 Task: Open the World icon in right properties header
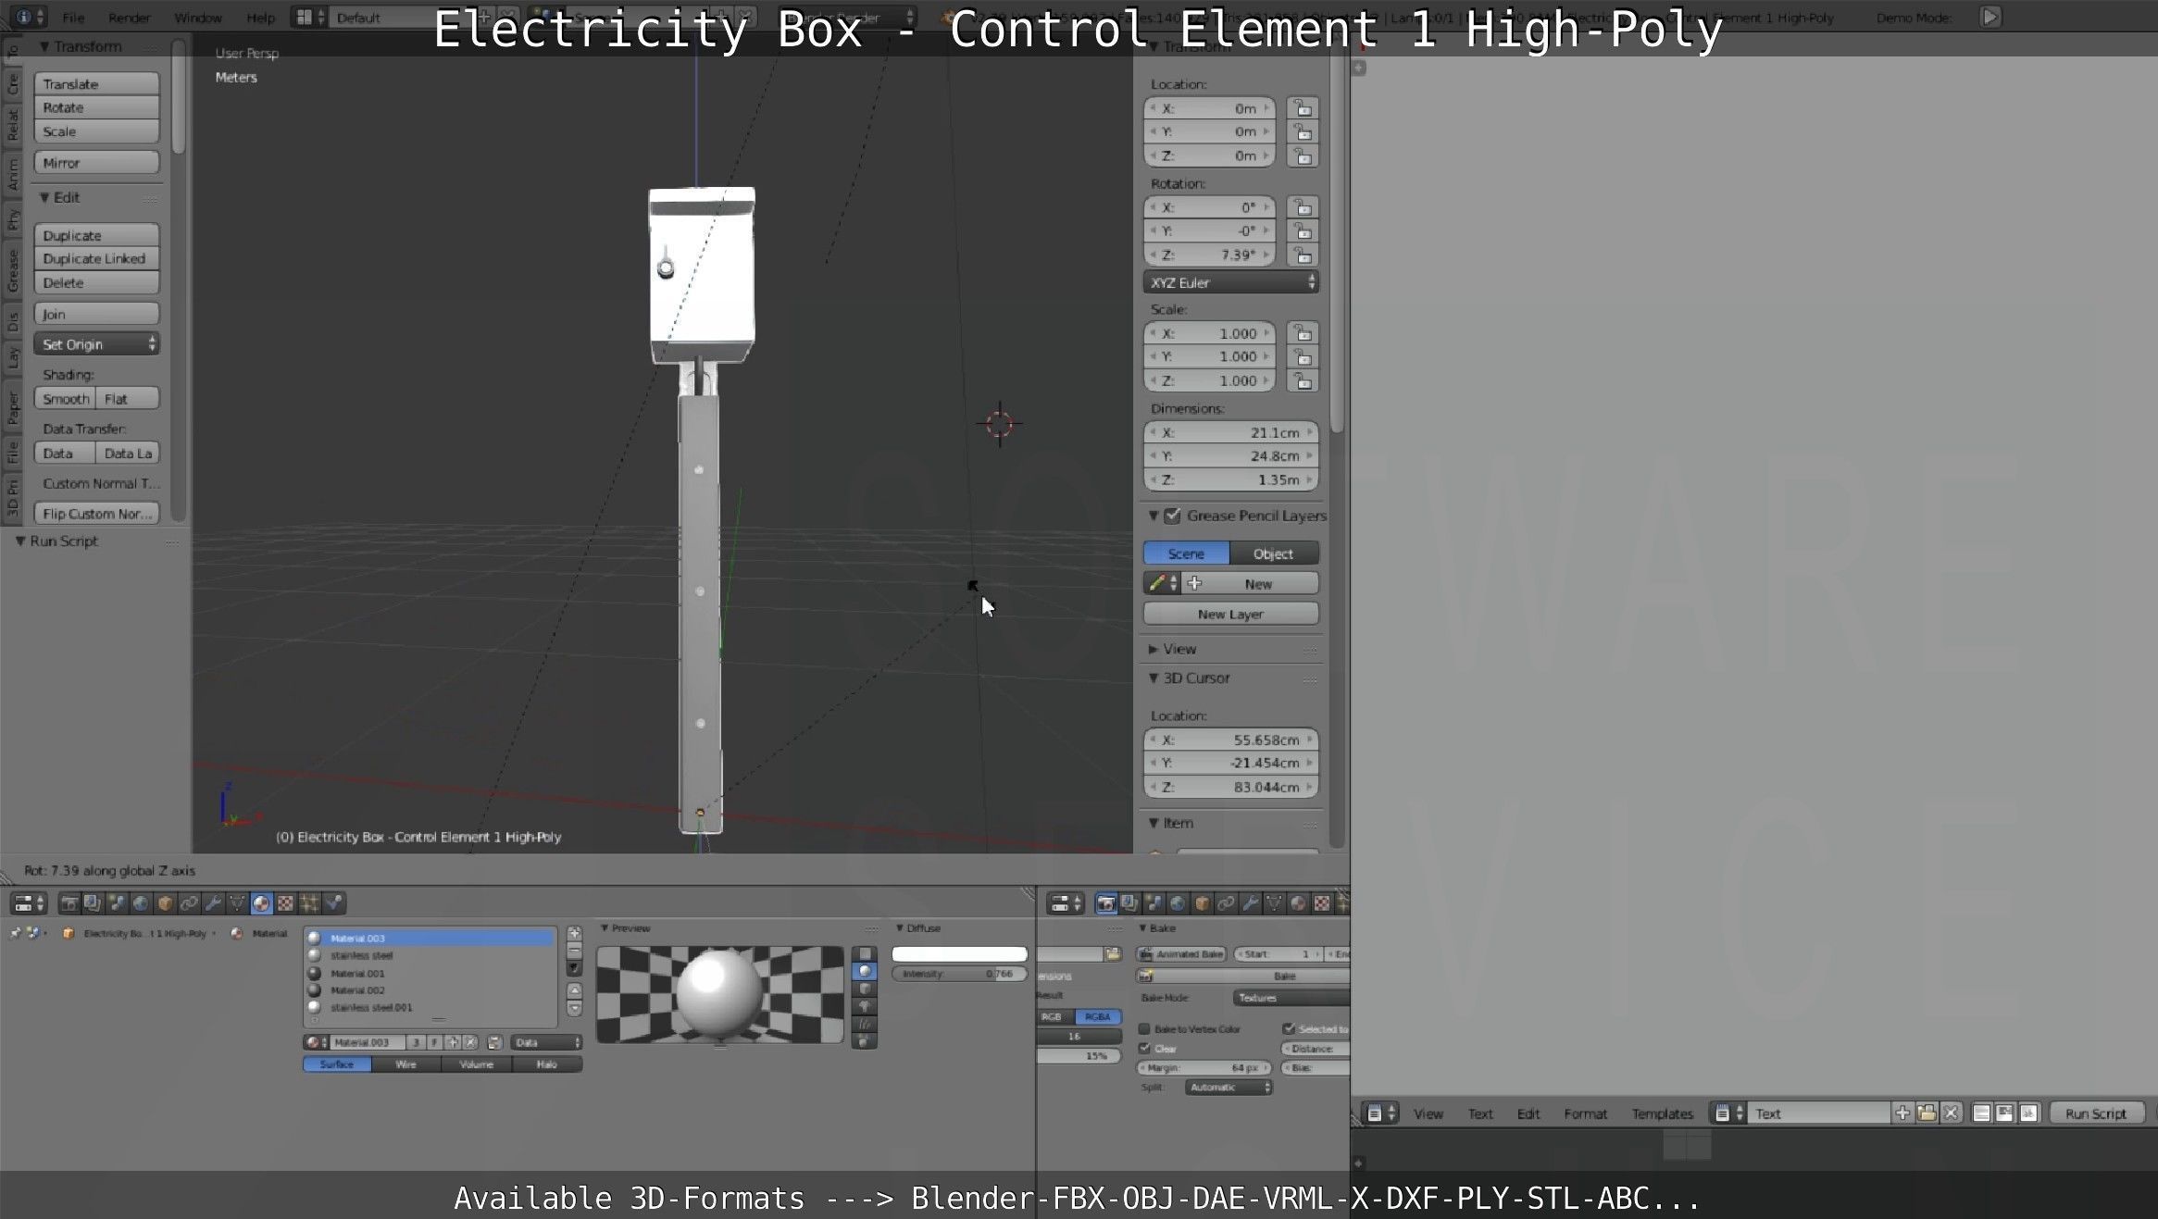point(1178,903)
